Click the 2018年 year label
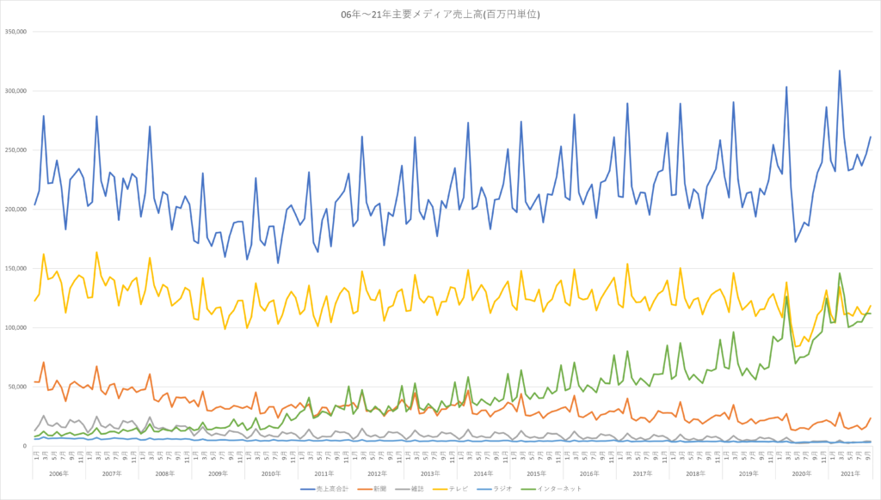The image size is (881, 500). 695,473
